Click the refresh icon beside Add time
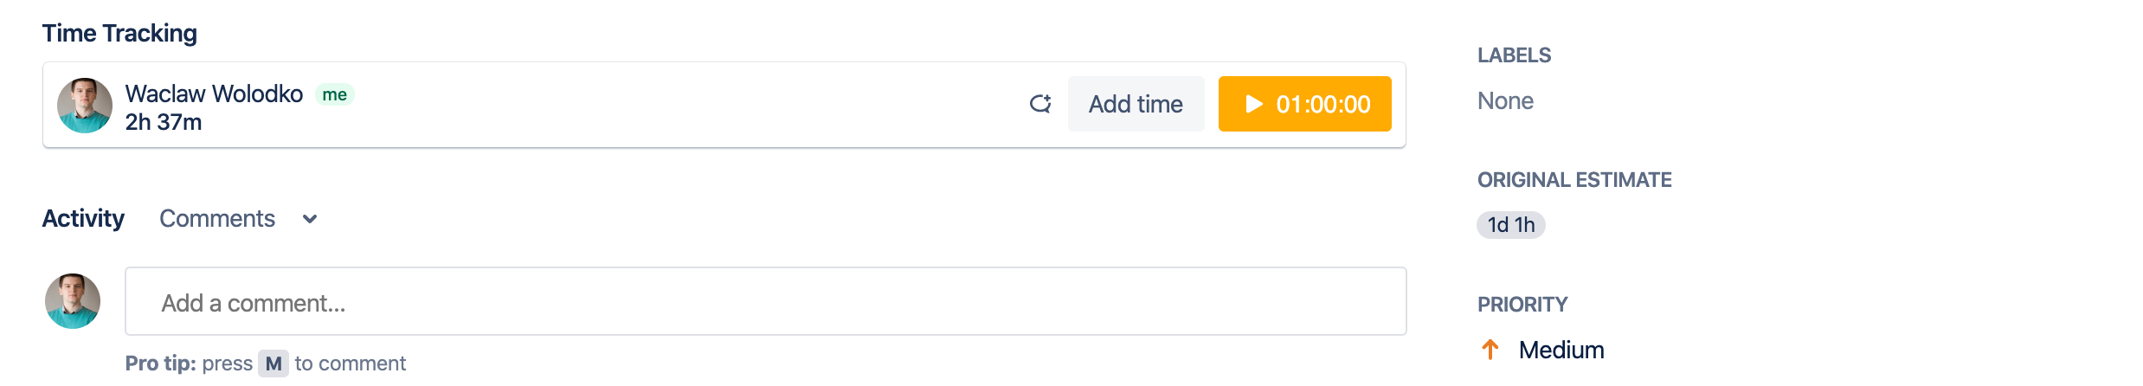 (1040, 104)
